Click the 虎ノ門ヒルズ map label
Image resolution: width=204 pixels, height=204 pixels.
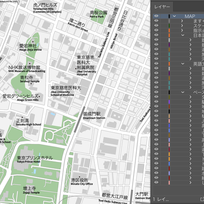tap(45, 5)
